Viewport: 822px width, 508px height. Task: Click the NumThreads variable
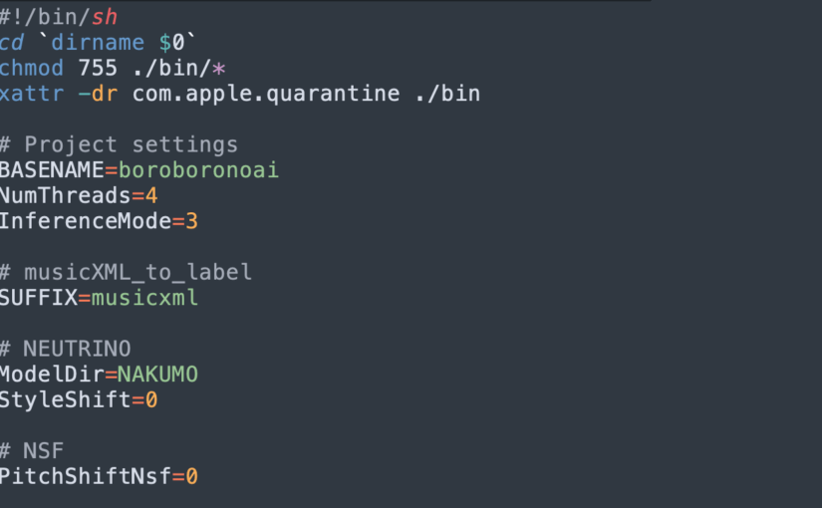[65, 195]
